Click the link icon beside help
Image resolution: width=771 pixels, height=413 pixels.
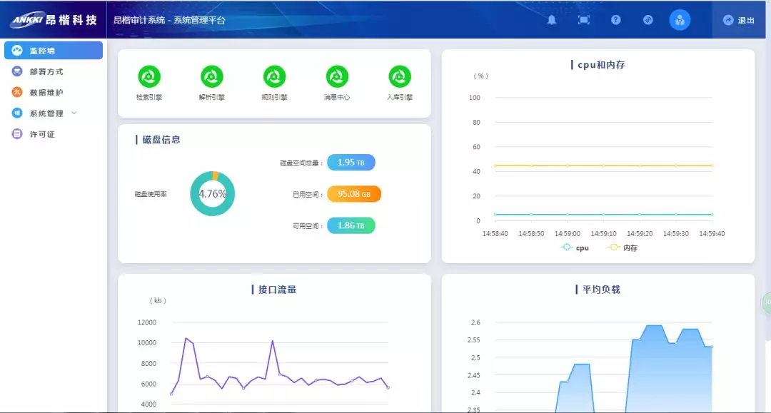pos(647,20)
